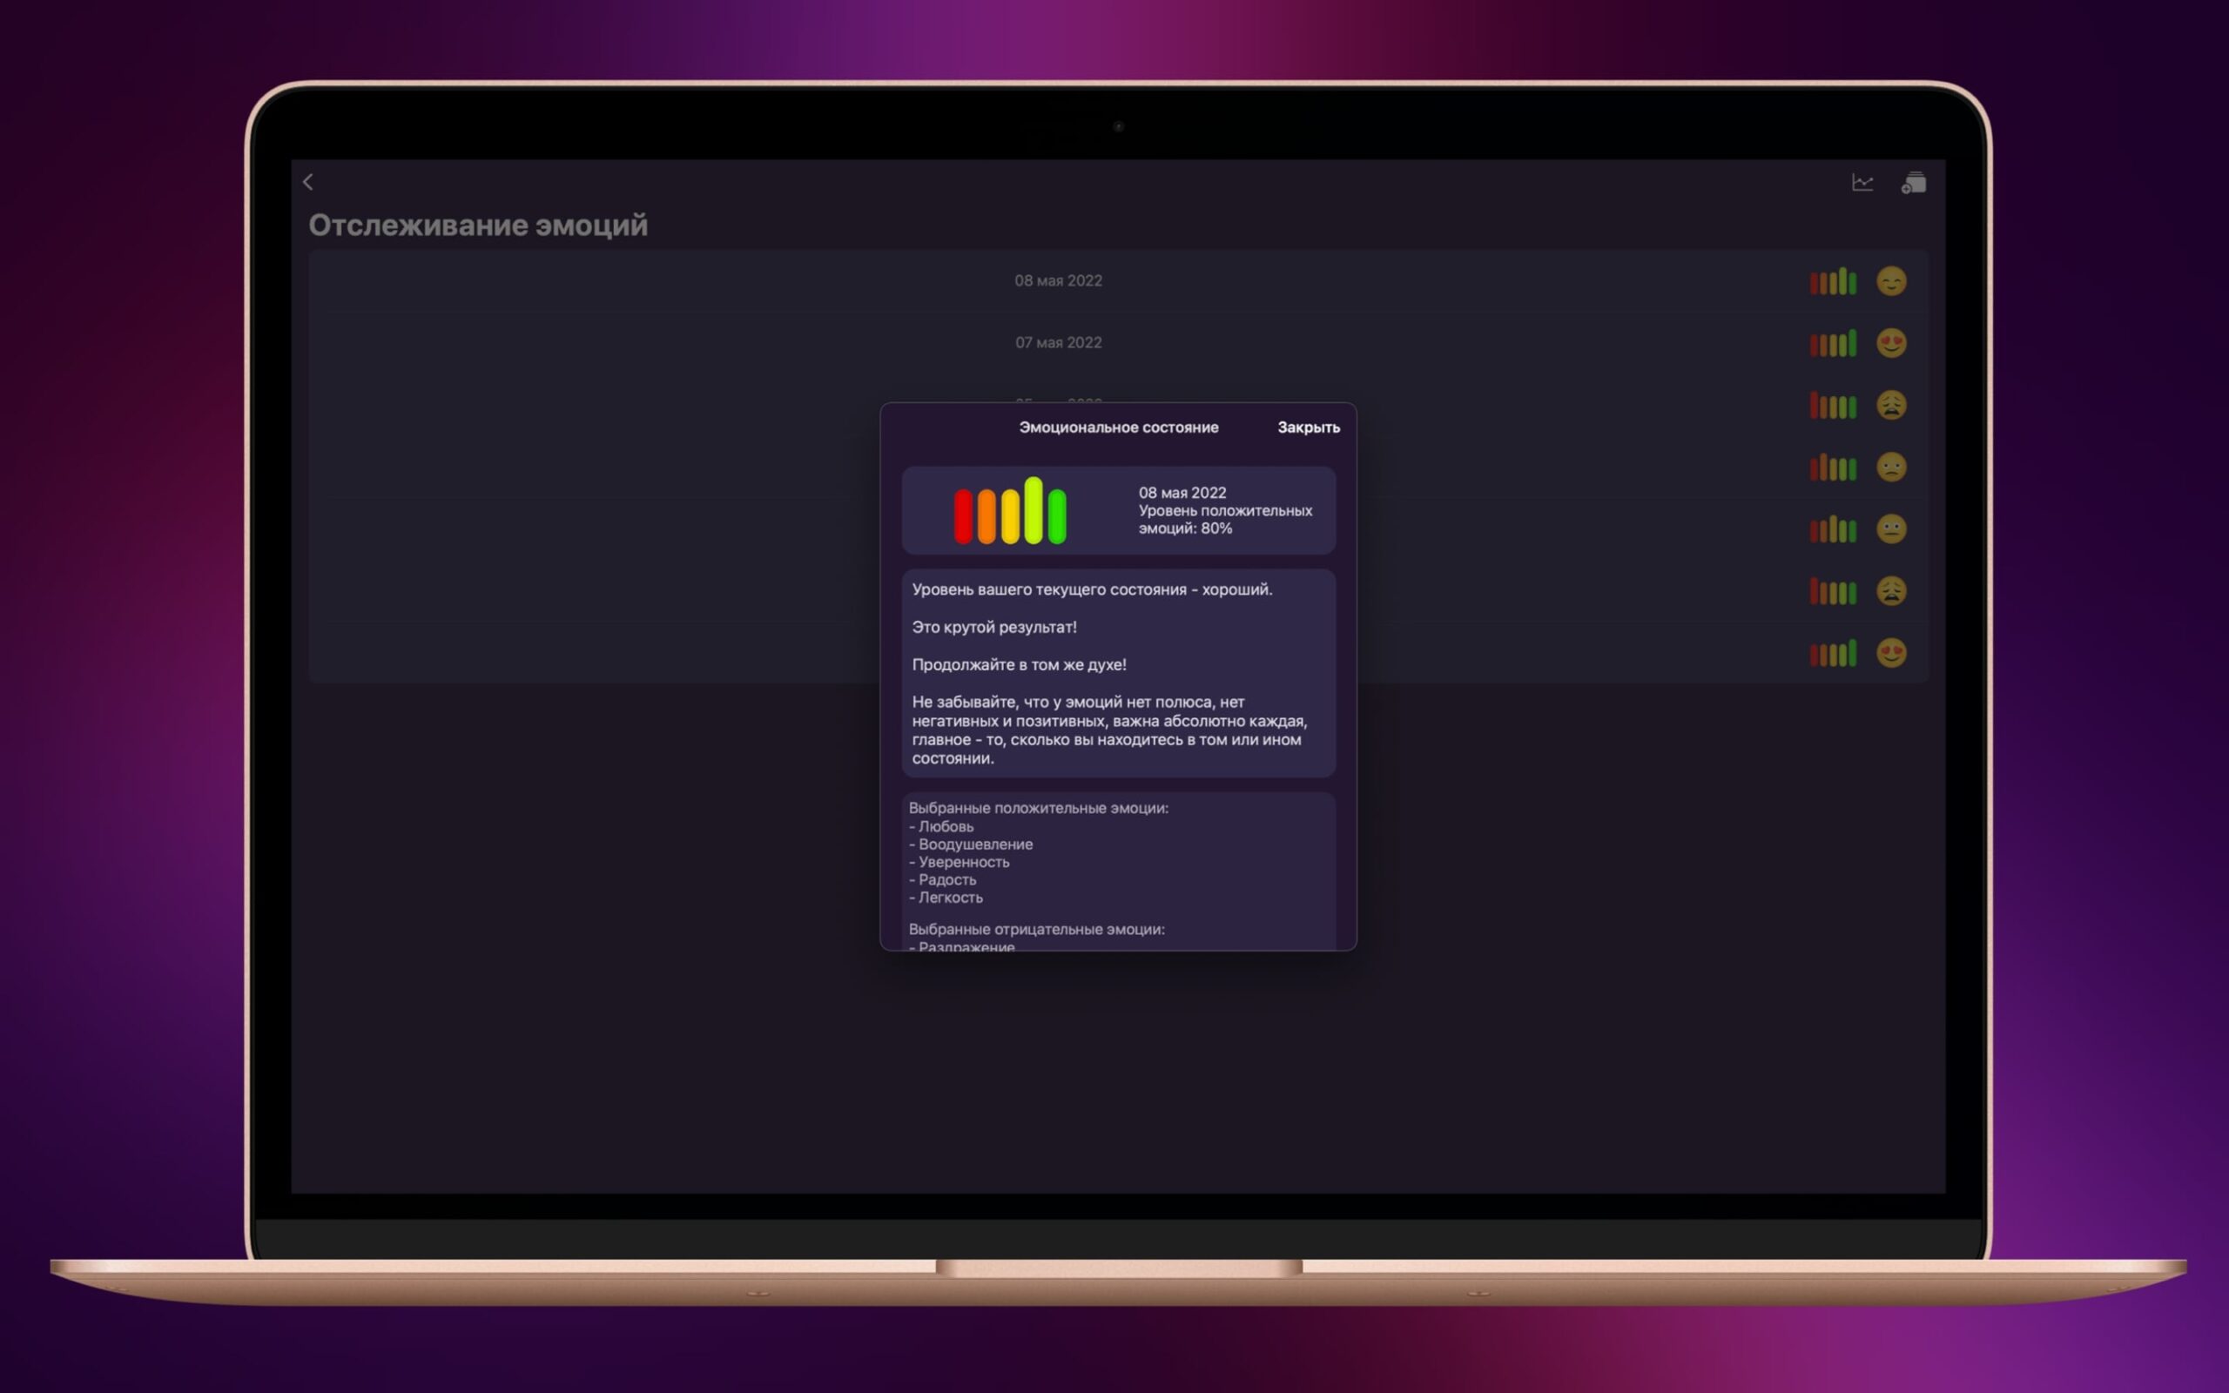This screenshot has height=1393, width=2229.
Task: Open the 08 мая 2022 entry
Action: pyautogui.click(x=1058, y=281)
